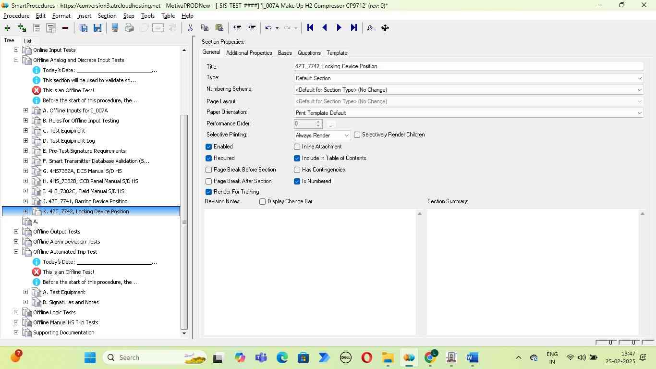Click the Add Child plus-arrow icon
The width and height of the screenshot is (656, 369).
coord(22,28)
